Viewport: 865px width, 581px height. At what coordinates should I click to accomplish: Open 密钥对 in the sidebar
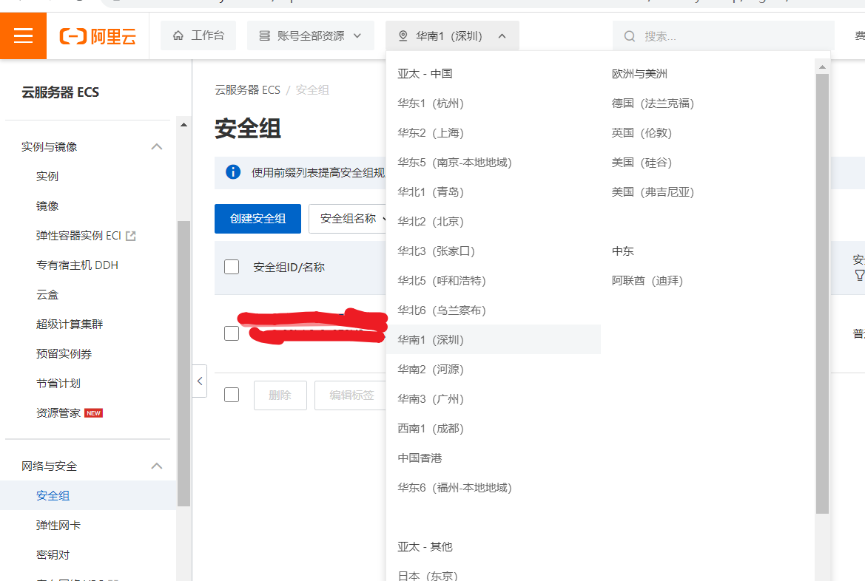(x=53, y=554)
